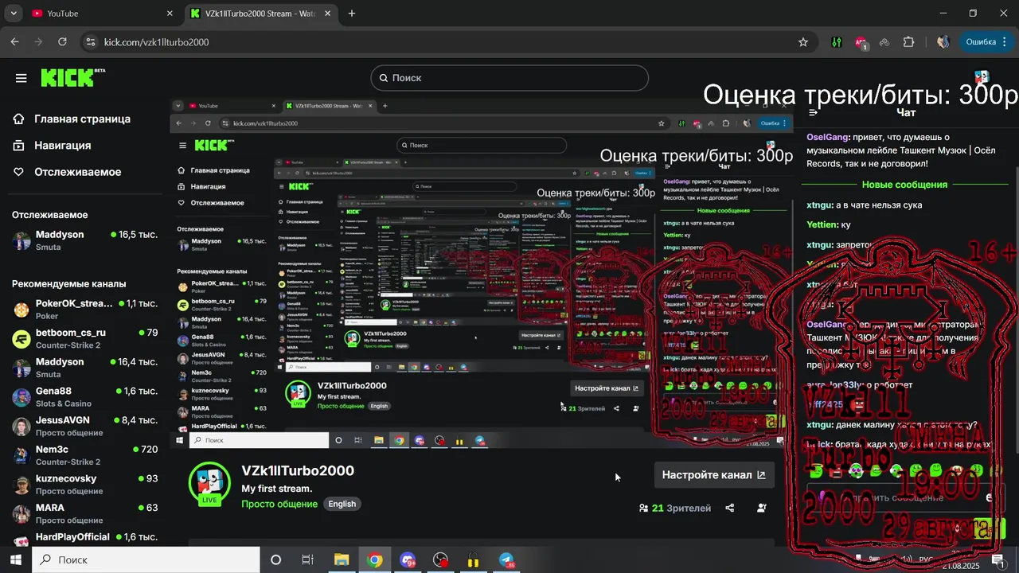Open site info icon in address bar
The height and width of the screenshot is (573, 1019).
tap(90, 42)
